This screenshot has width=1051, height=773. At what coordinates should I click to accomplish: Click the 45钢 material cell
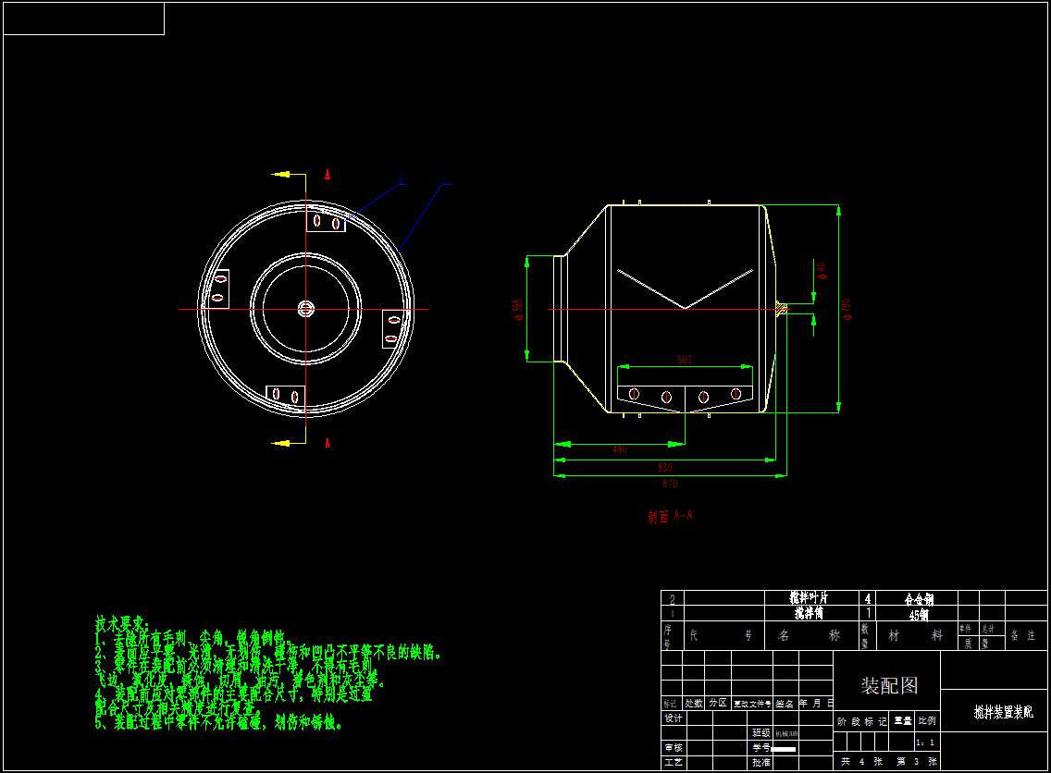pyautogui.click(x=919, y=614)
